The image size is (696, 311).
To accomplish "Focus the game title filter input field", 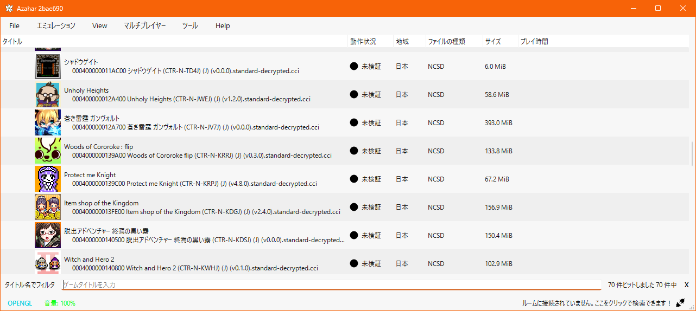I will tap(331, 284).
